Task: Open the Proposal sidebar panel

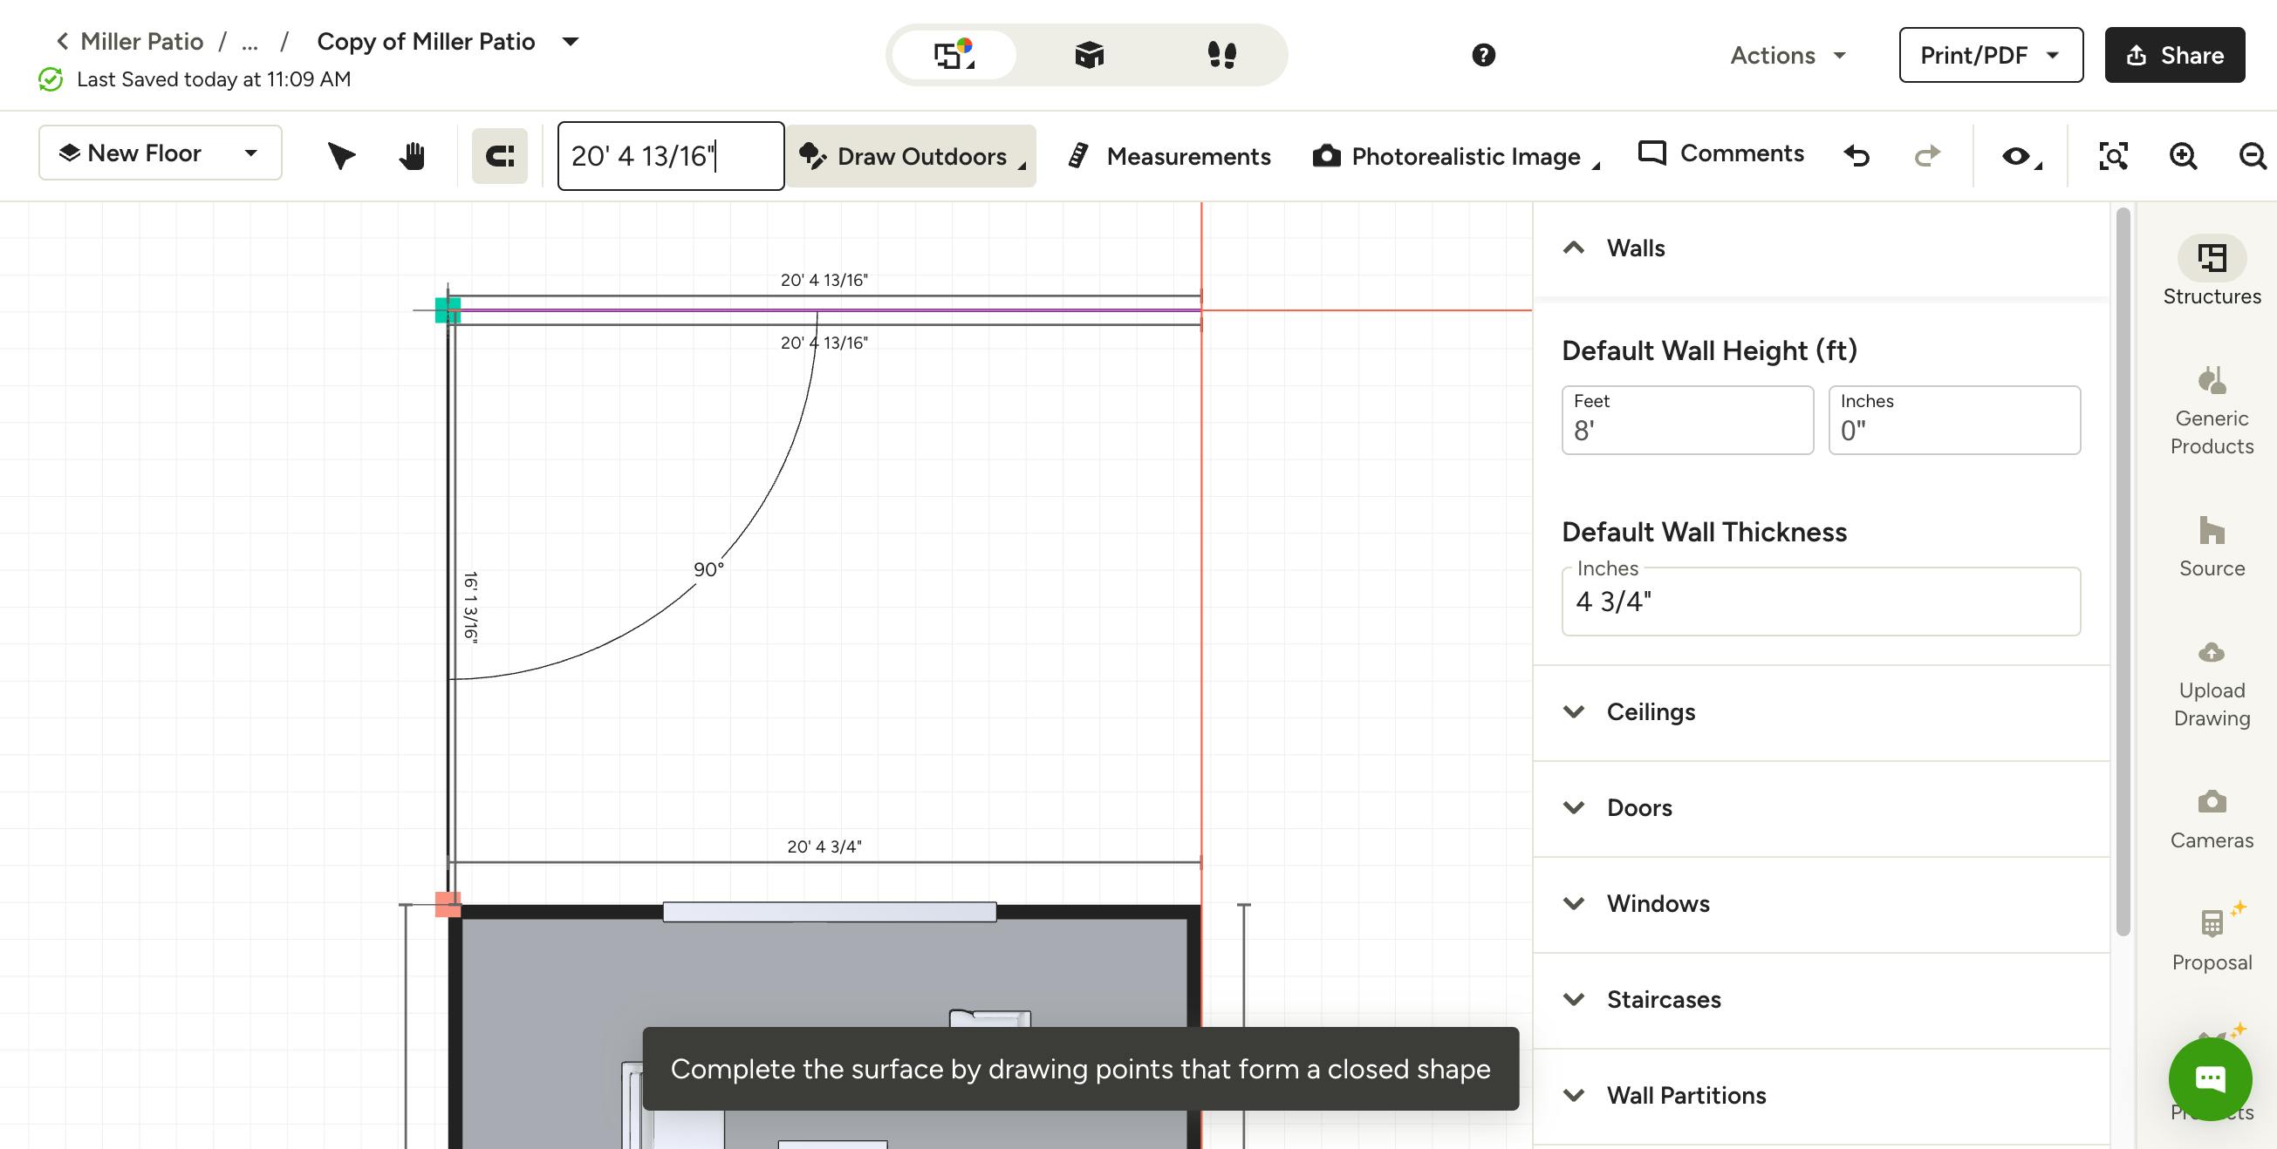Action: [x=2212, y=938]
